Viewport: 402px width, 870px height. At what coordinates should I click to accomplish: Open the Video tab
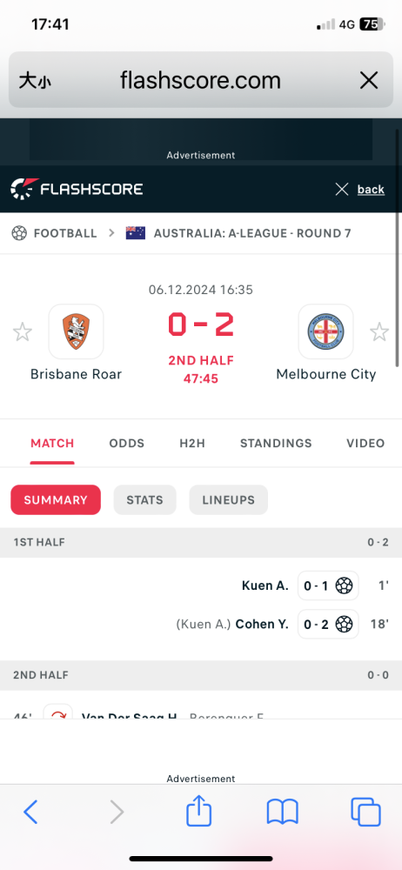tap(365, 444)
